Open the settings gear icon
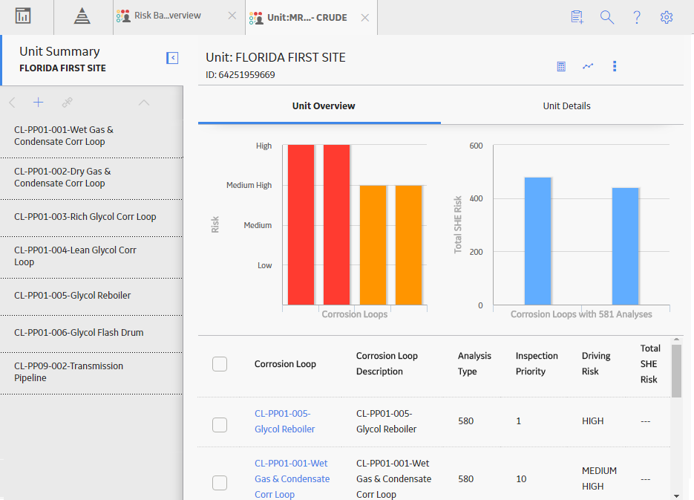 pyautogui.click(x=666, y=17)
